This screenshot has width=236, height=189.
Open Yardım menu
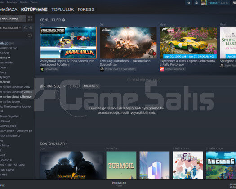pos(34,2)
